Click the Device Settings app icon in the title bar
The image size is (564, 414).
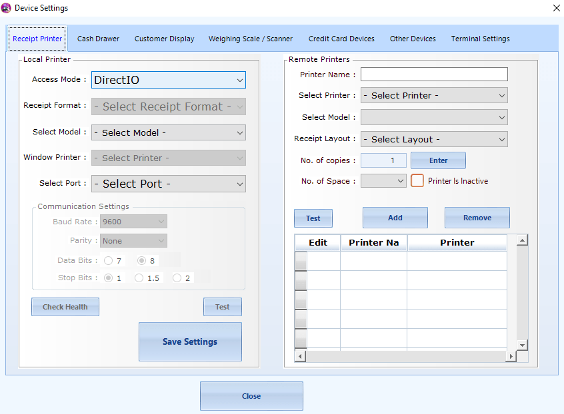(6, 7)
